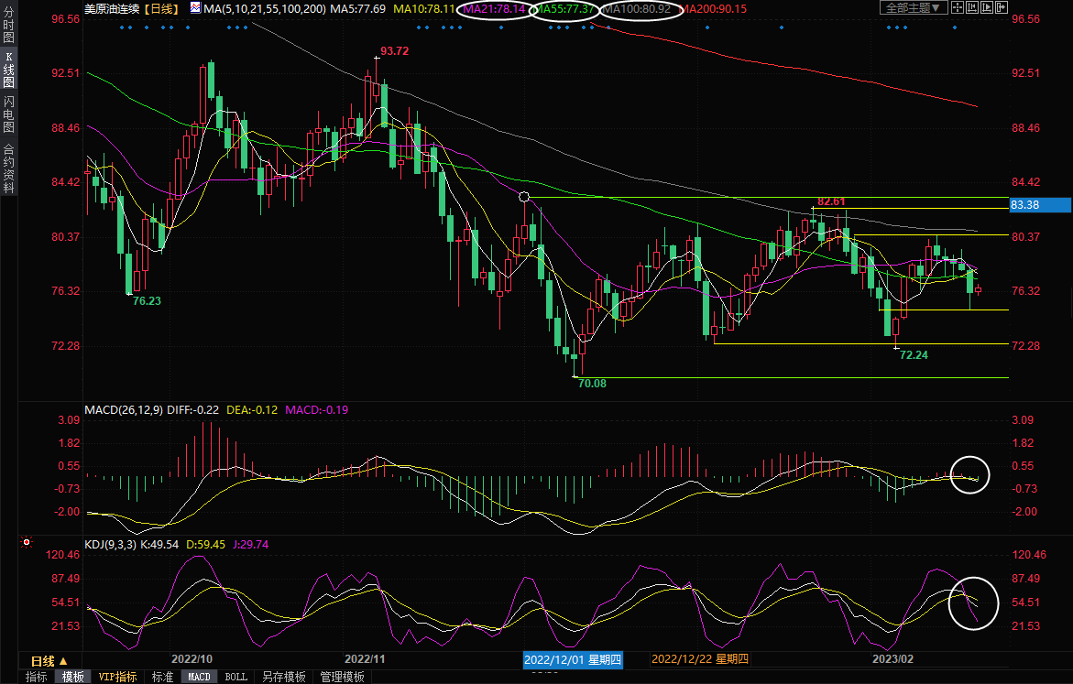Select the VIP指标 tab

point(118,677)
